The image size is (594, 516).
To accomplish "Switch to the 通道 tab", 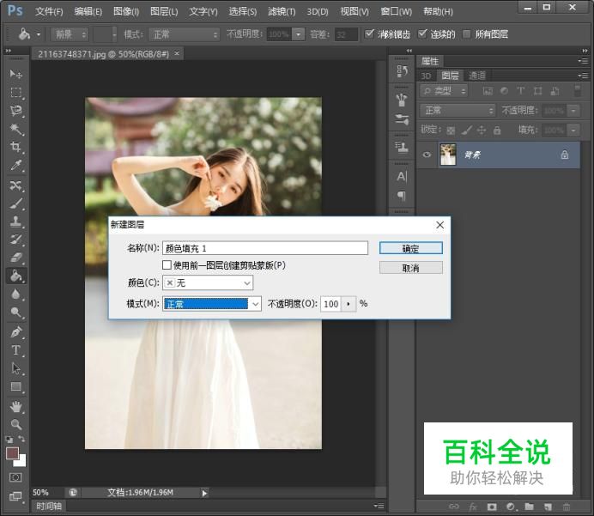I will click(477, 76).
